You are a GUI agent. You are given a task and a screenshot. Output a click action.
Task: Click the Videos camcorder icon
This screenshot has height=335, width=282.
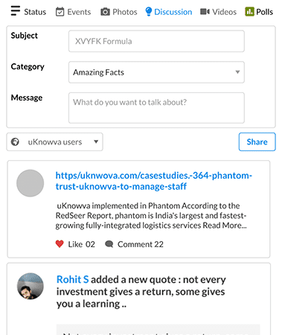coord(205,12)
